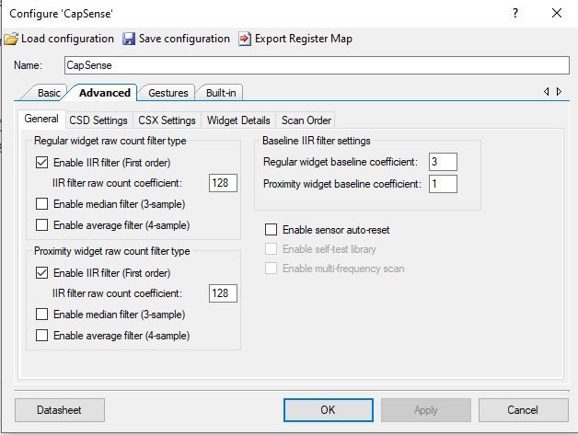Click the Export Register Map icon
Screen dimensions: 578x435
[245, 39]
